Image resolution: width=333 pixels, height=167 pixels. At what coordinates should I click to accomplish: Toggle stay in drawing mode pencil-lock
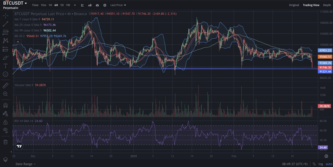(5, 114)
